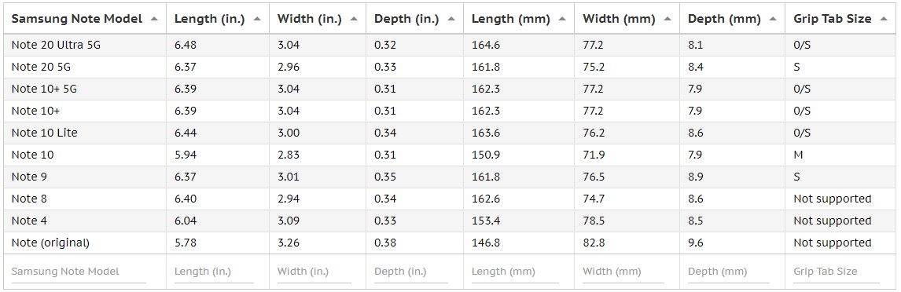The image size is (901, 292).
Task: Sort Width (in.) column using arrow
Action: point(354,19)
